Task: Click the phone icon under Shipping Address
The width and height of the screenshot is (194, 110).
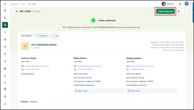Action: 128,69
